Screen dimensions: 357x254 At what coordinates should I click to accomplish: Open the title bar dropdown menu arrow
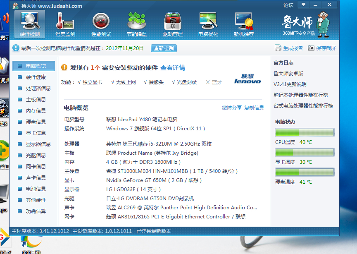point(304,5)
